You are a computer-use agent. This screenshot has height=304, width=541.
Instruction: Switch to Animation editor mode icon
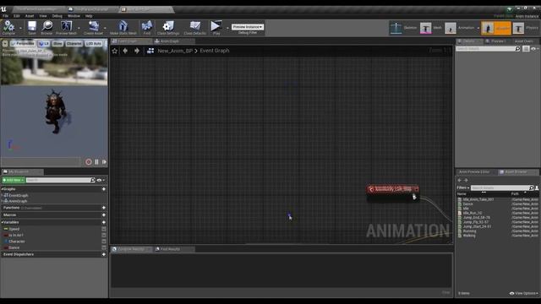(x=451, y=28)
